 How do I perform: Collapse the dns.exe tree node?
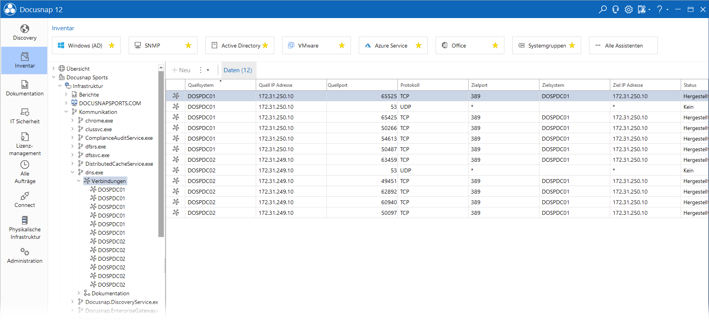(x=73, y=172)
